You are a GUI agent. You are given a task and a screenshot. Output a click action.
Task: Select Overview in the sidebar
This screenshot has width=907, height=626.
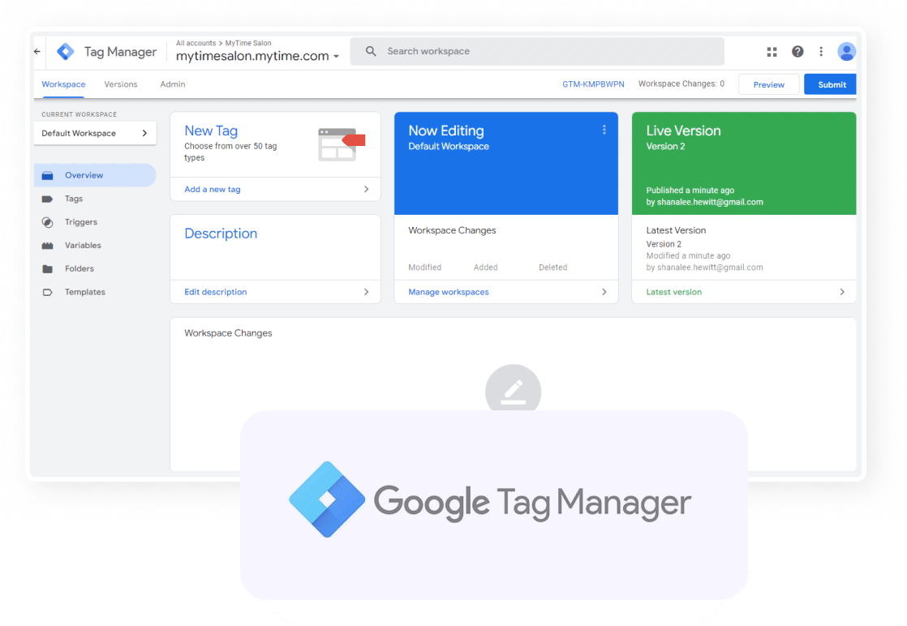pos(95,175)
